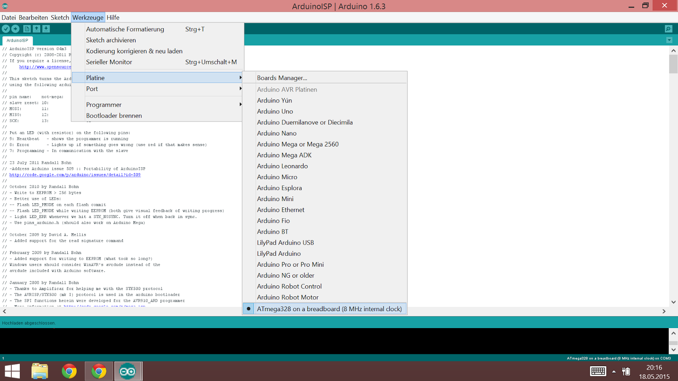Open the Bearbeiten menu
Viewport: 678px width, 381px height.
(x=33, y=17)
